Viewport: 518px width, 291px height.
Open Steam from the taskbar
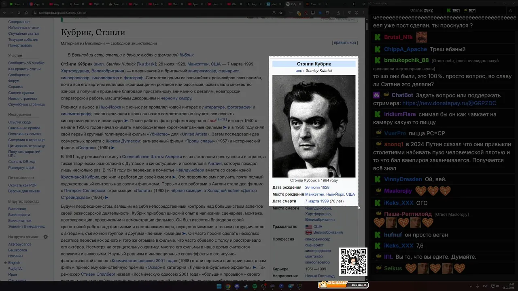246,286
